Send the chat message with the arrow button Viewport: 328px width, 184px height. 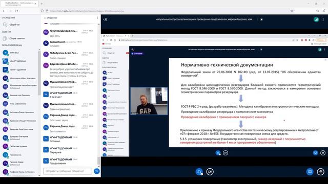coord(97,171)
